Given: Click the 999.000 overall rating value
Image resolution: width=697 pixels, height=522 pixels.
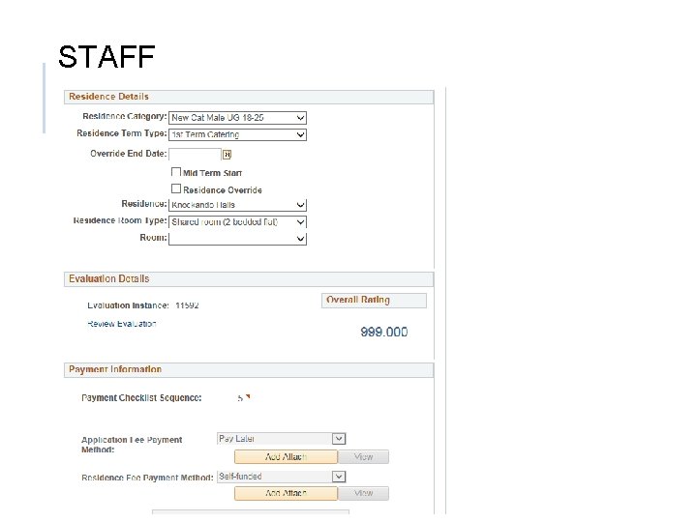Looking at the screenshot, I should [x=384, y=332].
